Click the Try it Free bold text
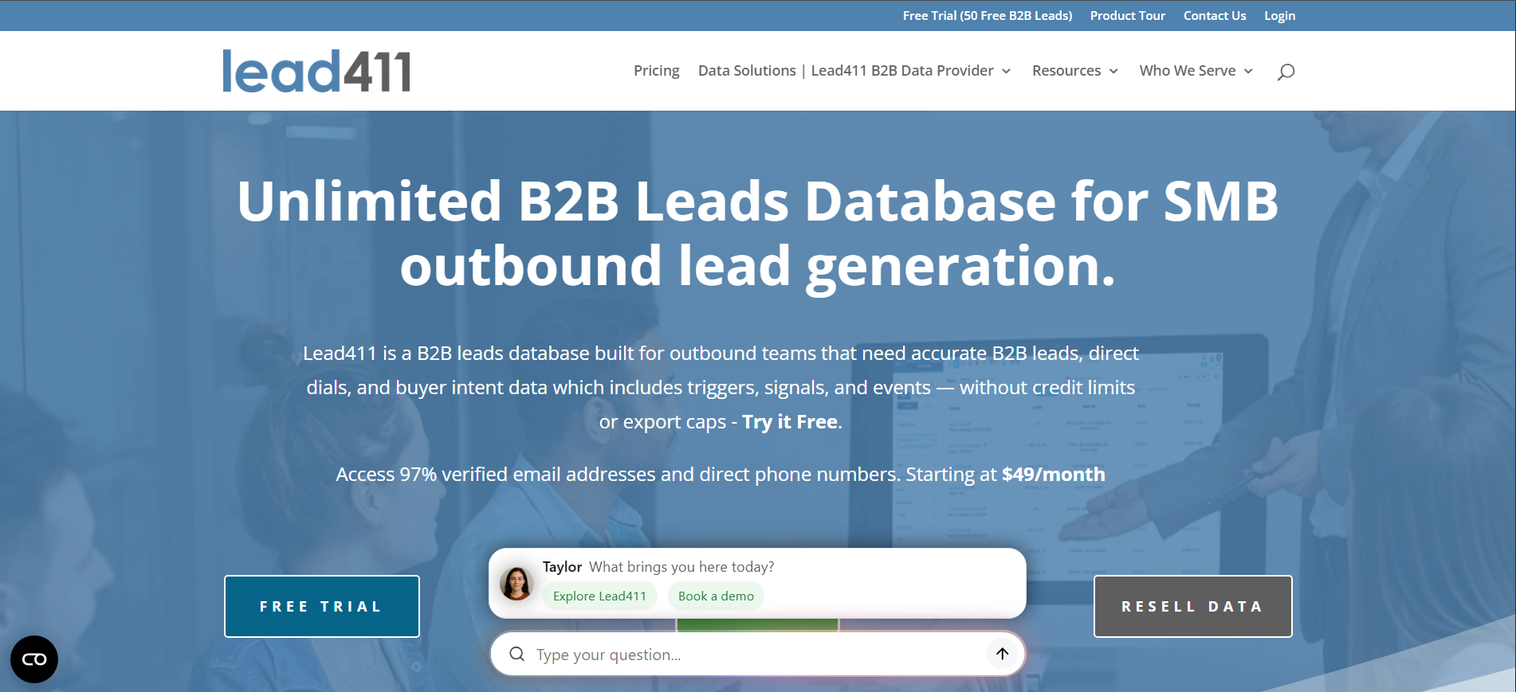The image size is (1516, 692). tap(790, 422)
